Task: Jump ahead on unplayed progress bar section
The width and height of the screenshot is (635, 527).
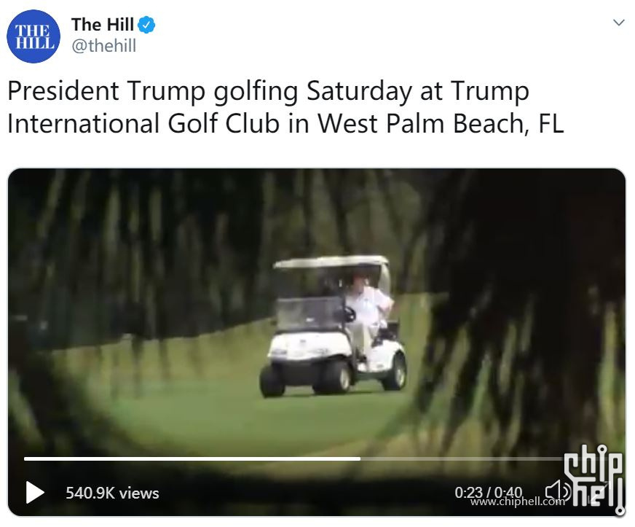Action: point(462,459)
